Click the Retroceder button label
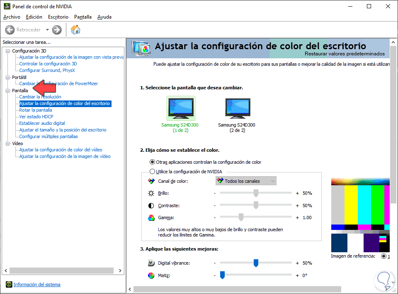 (29, 30)
